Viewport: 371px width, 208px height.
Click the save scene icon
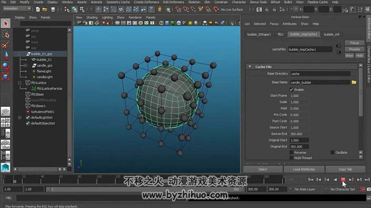pos(53,9)
